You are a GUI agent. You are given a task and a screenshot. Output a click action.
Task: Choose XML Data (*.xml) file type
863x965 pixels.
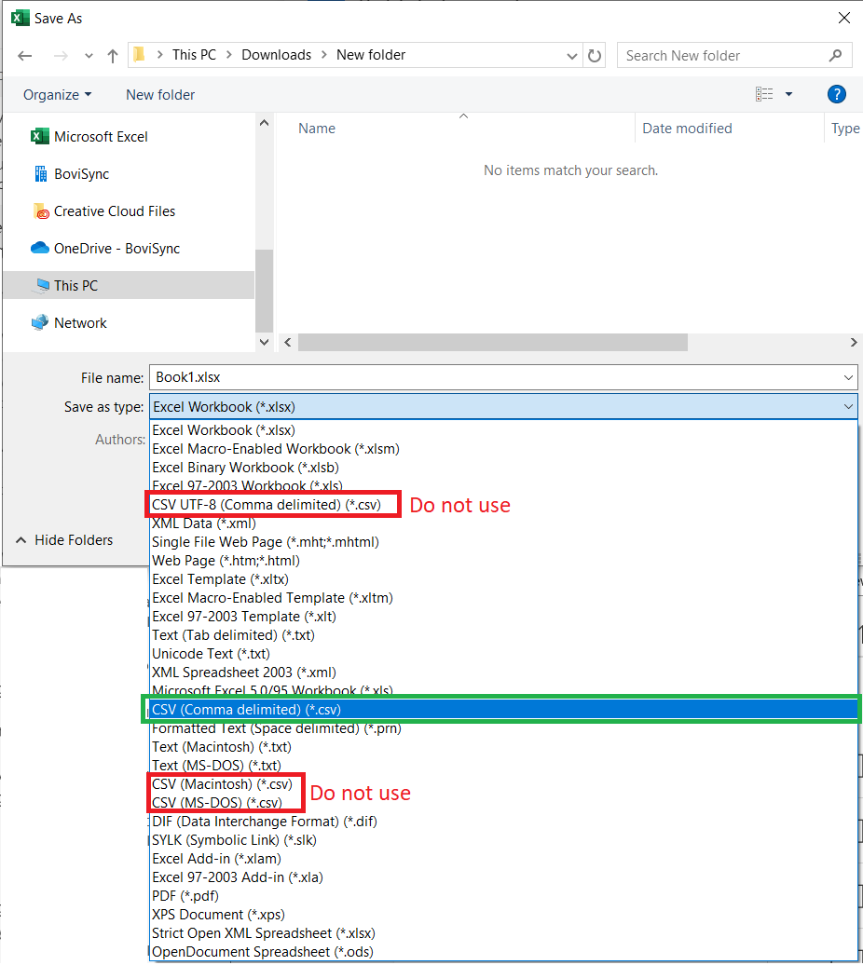pos(504,523)
